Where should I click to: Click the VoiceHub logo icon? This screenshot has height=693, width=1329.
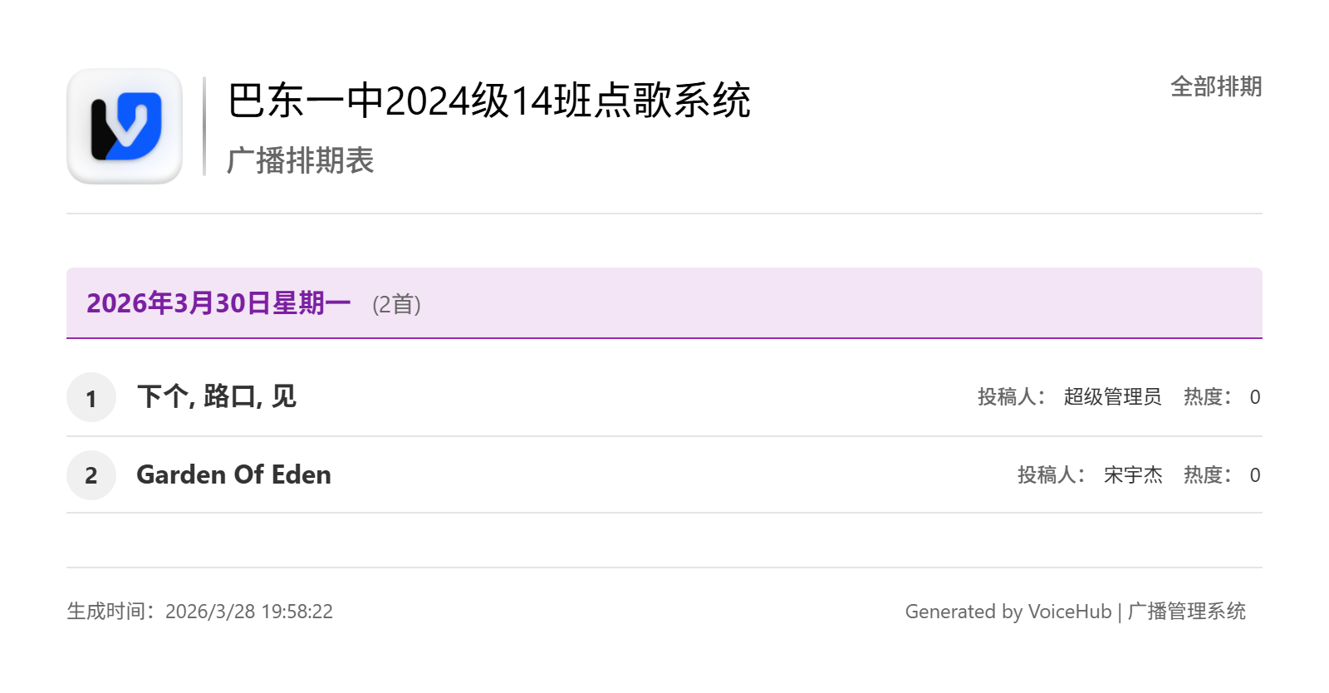pos(125,126)
